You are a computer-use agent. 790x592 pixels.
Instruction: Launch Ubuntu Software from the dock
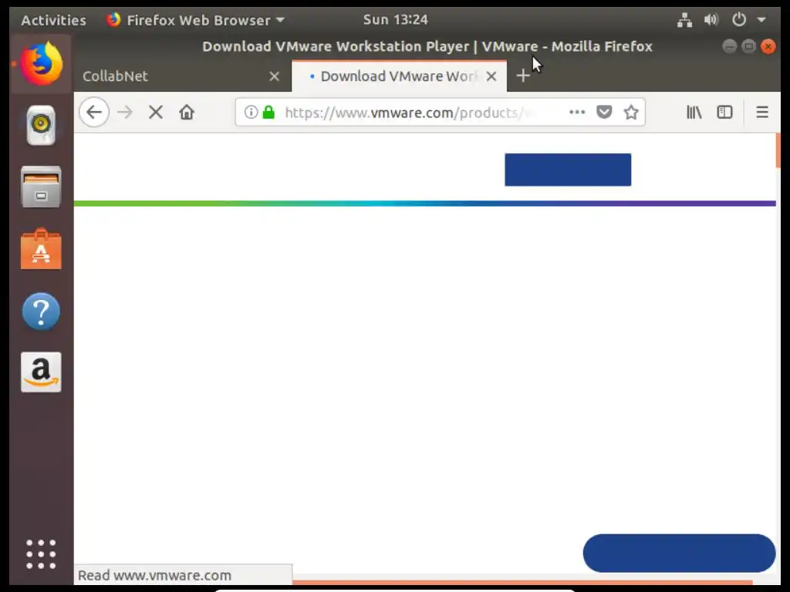click(x=41, y=249)
